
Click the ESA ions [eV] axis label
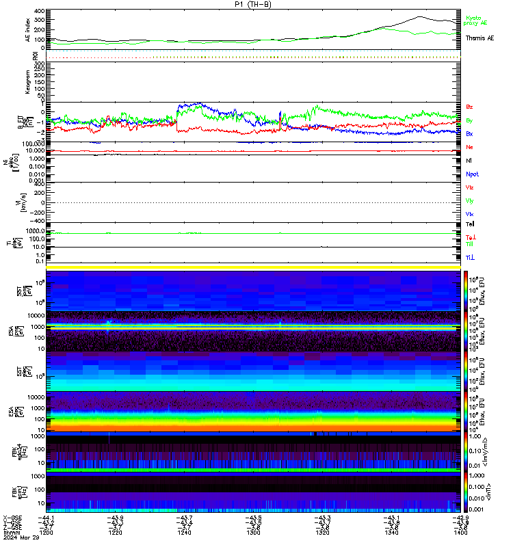[x=16, y=332]
